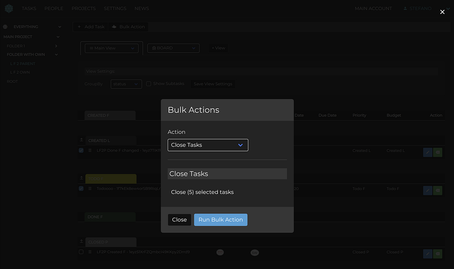
Task: Click the DONE F group header
Action: point(110,217)
